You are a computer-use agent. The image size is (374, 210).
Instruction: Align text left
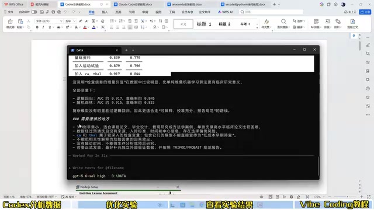pyautogui.click(x=112, y=27)
